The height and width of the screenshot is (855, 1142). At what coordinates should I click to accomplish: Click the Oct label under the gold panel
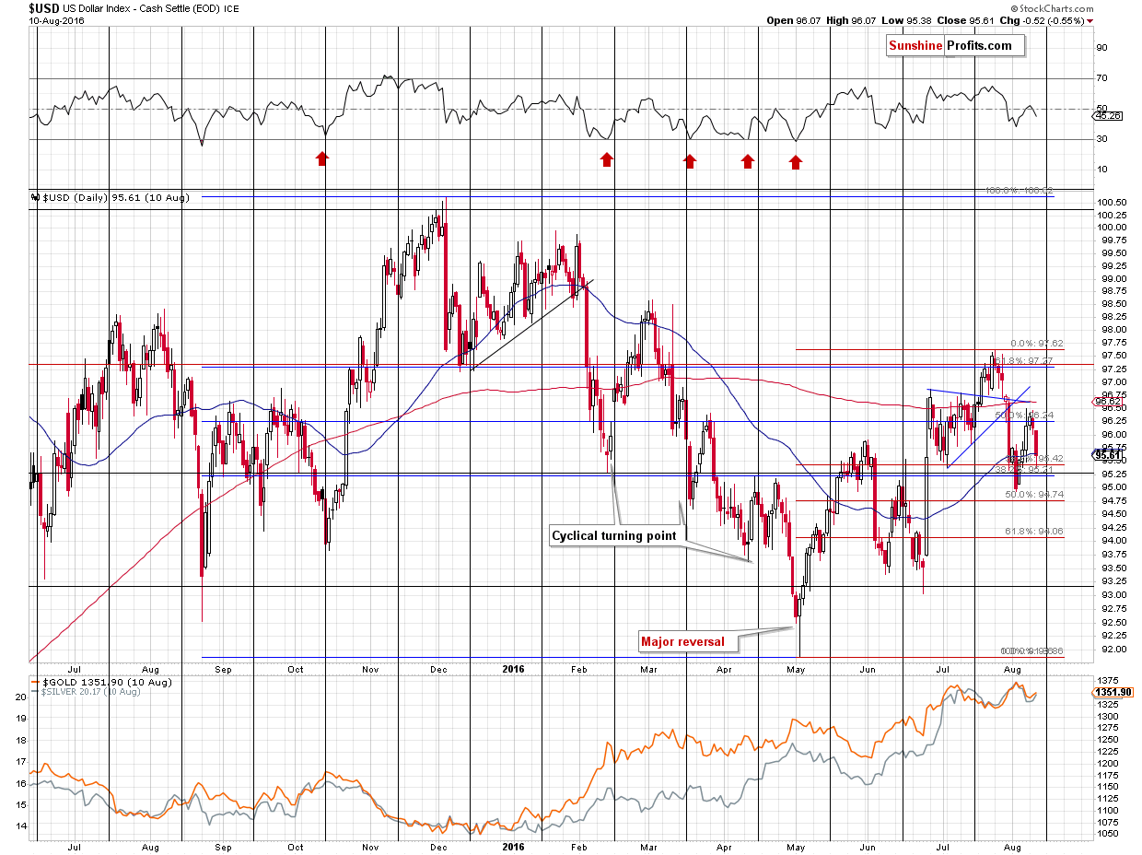296,847
